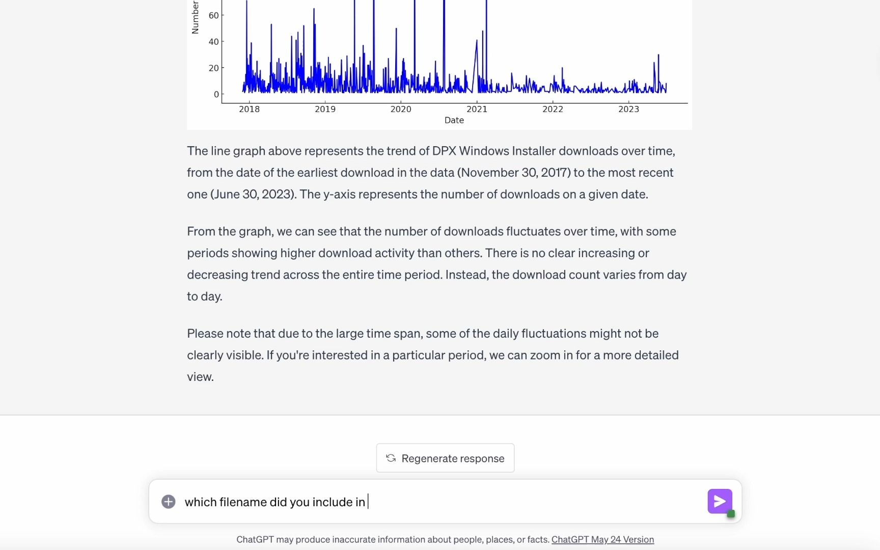Click paragraph beginning 'Please note that'
Screen dimensions: 880x550
pyautogui.click(x=433, y=355)
